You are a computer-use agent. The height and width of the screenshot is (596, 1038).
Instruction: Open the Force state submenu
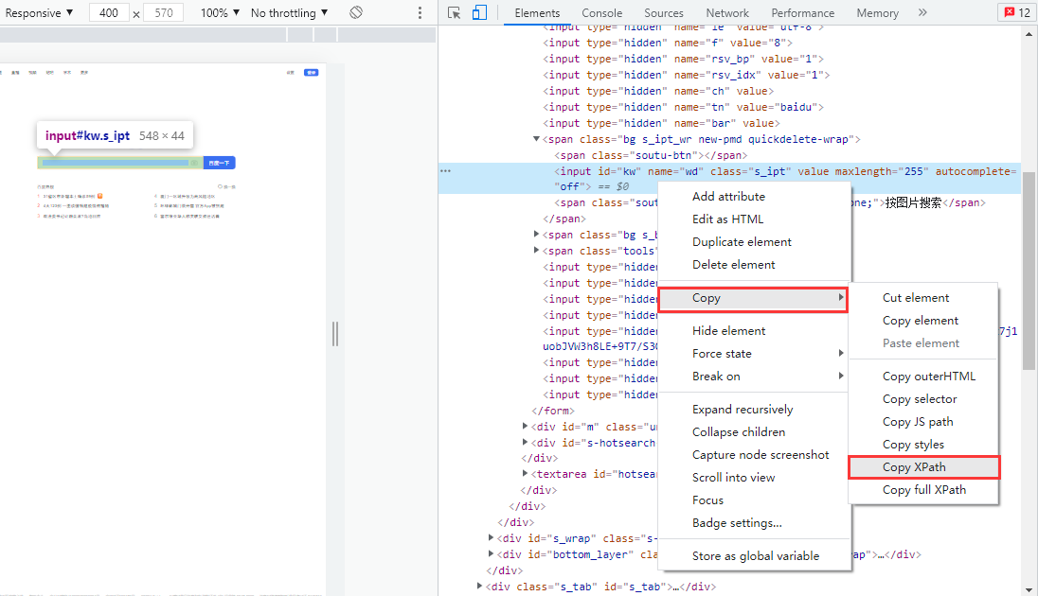pyautogui.click(x=754, y=354)
